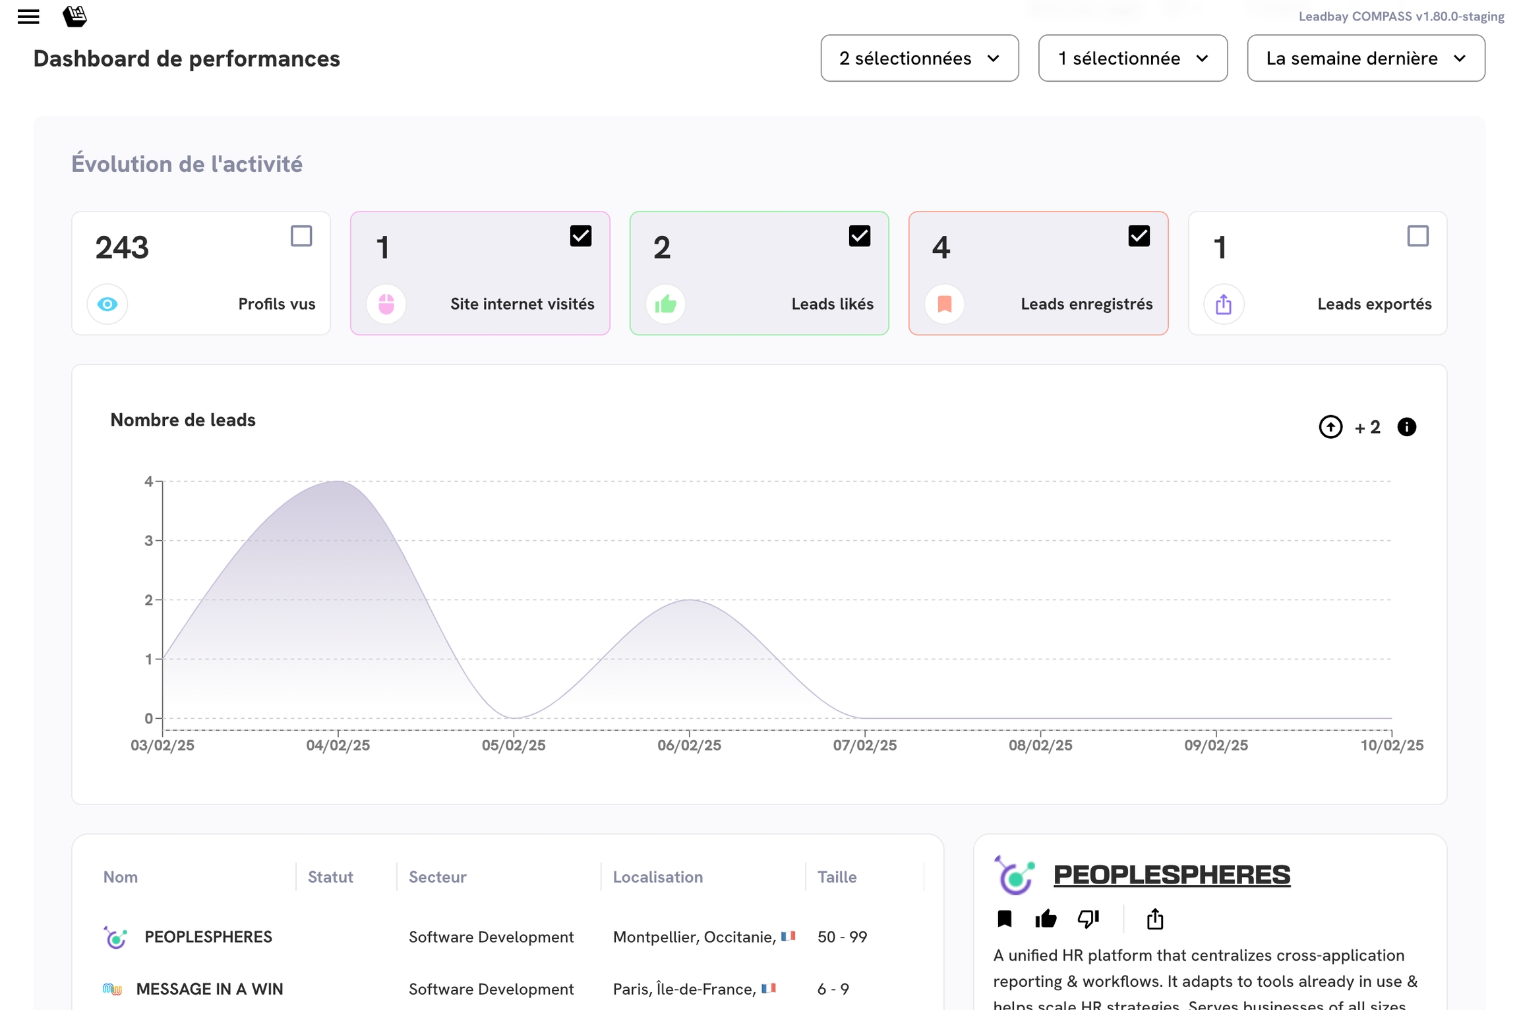Click the Leadbay logo icon
Screen dimensions: 1519x1010
point(74,16)
